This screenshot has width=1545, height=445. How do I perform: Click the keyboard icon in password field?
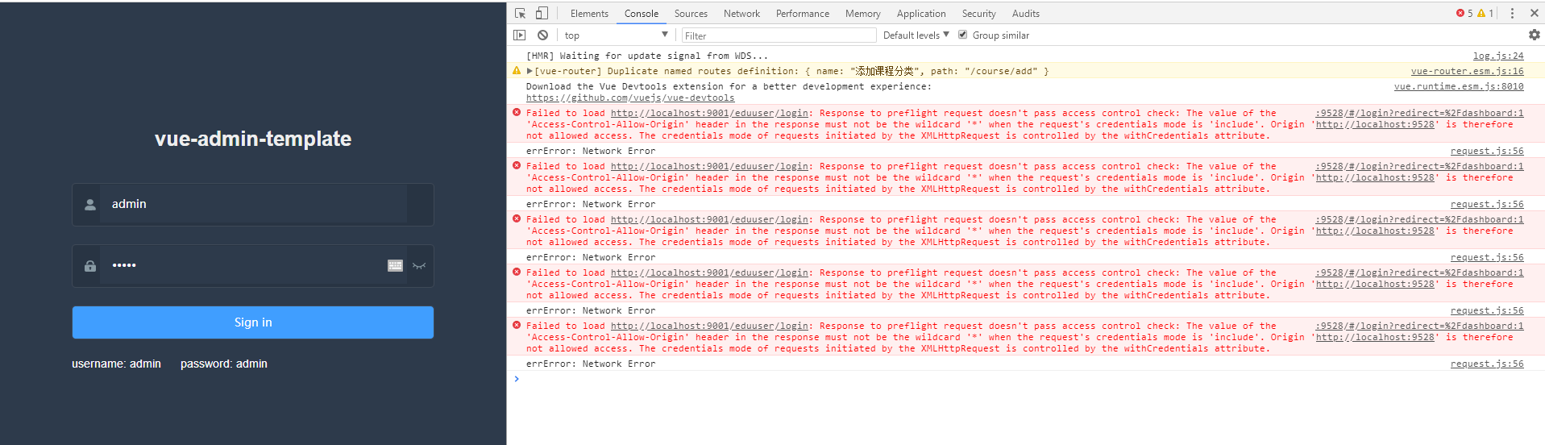(x=395, y=266)
